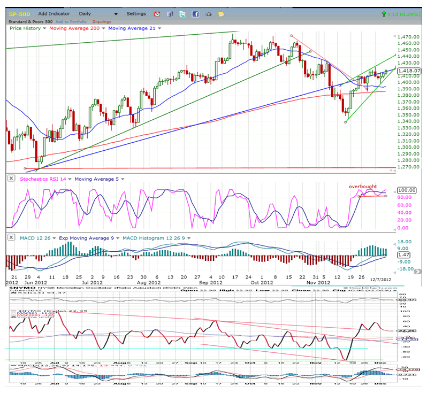Click the Drawings link
427x394 pixels.
[x=102, y=22]
